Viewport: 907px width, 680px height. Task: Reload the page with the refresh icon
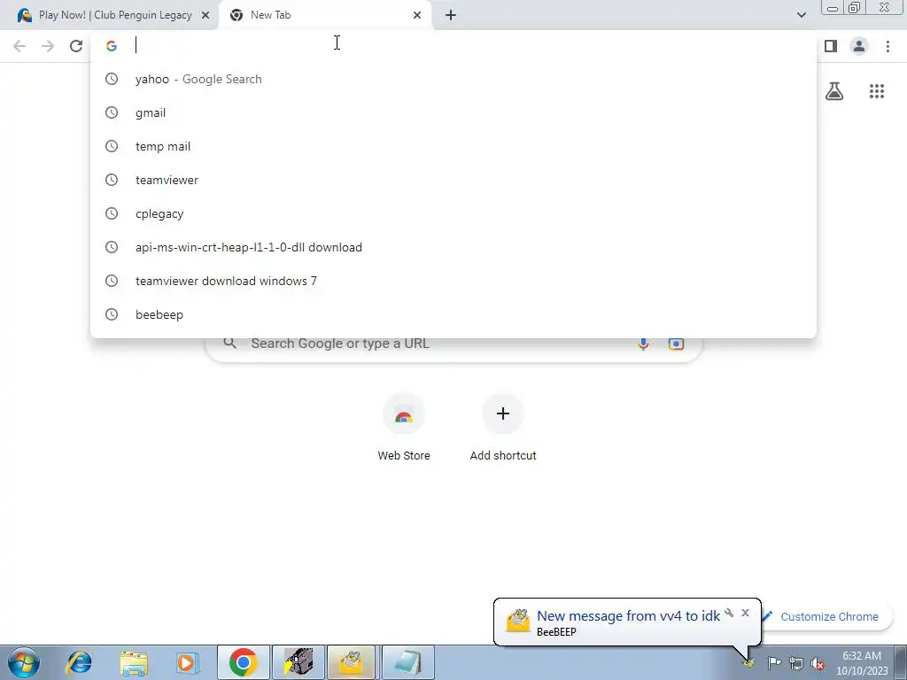(x=76, y=46)
